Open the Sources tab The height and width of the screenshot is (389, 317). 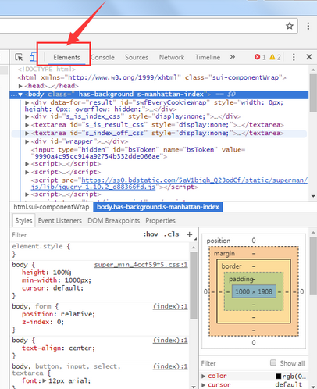point(137,57)
